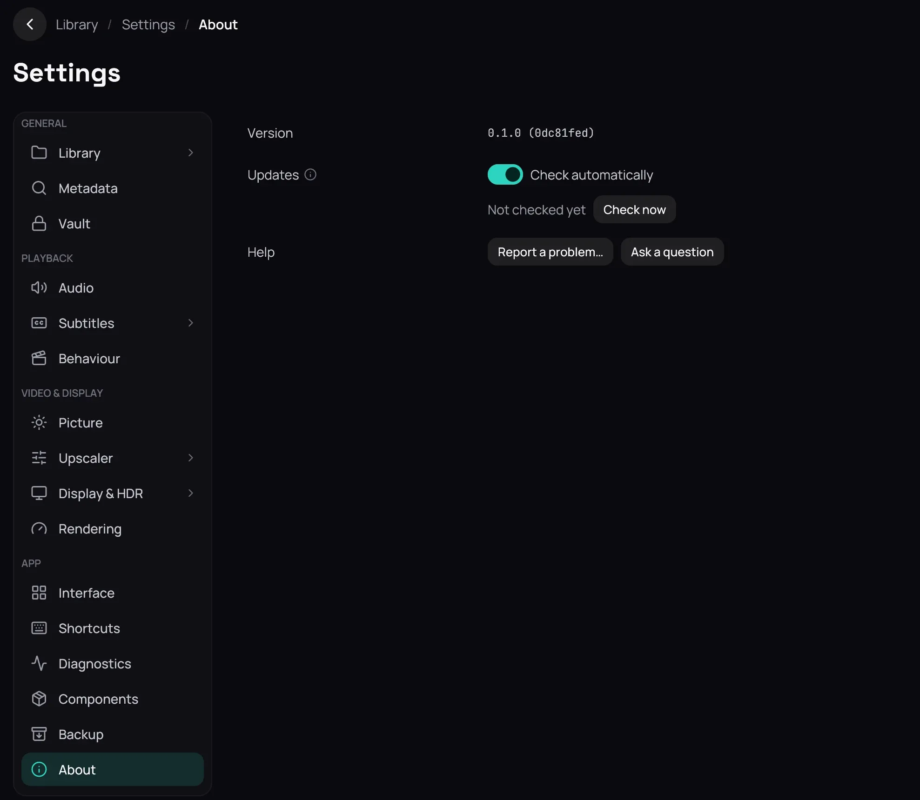The height and width of the screenshot is (800, 920).
Task: Click the Subtitles CC icon
Action: [x=39, y=323]
